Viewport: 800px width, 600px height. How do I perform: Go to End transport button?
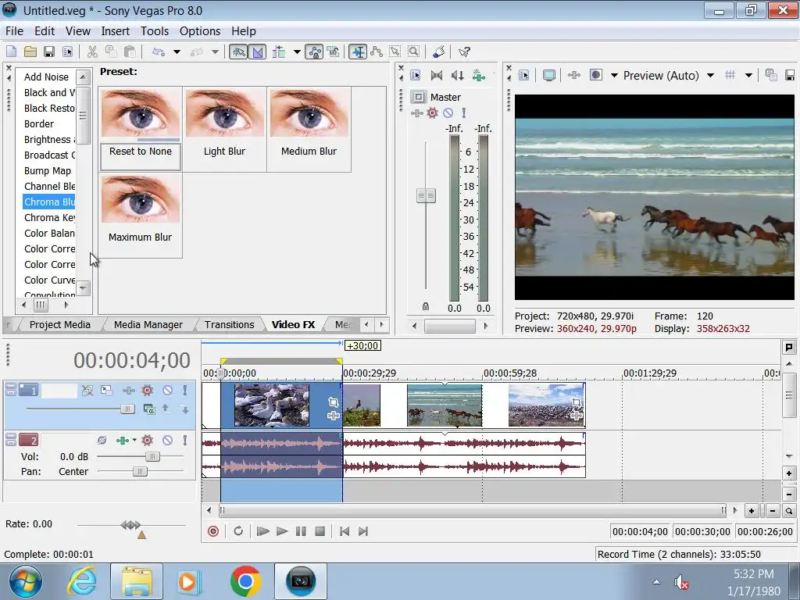(362, 531)
